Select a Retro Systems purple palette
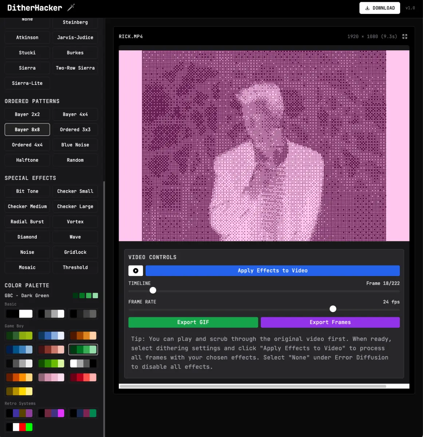This screenshot has height=437, width=423. 19,413
